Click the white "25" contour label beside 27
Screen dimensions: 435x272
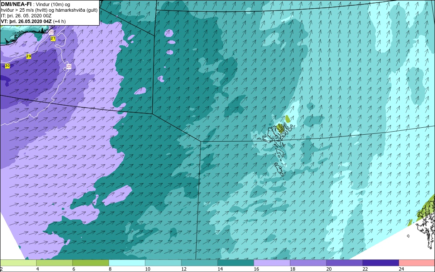[x=51, y=32]
